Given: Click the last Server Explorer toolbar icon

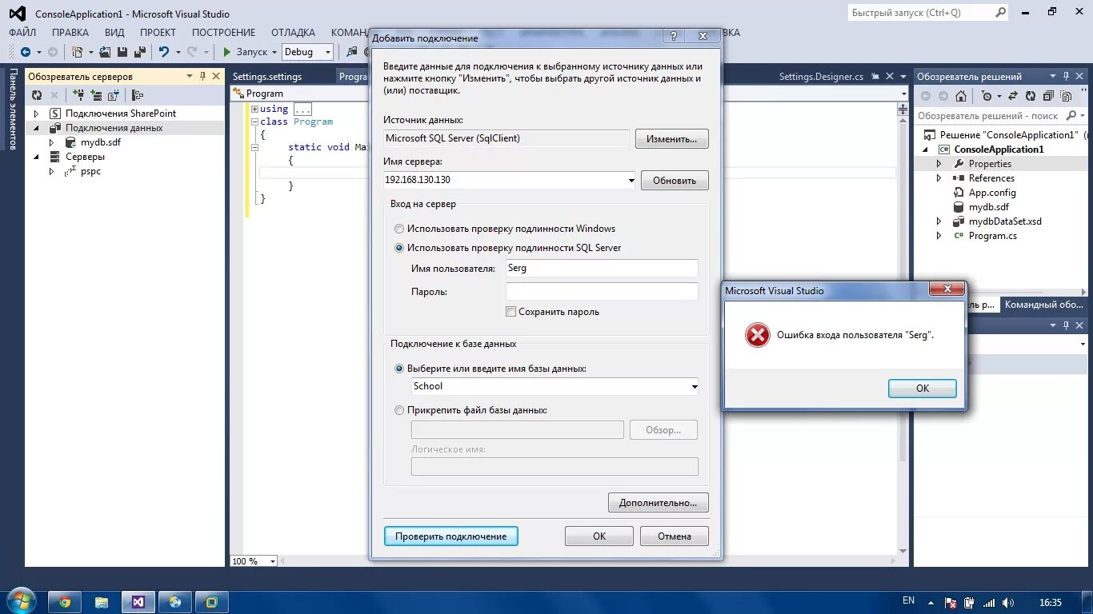Looking at the screenshot, I should tap(138, 95).
